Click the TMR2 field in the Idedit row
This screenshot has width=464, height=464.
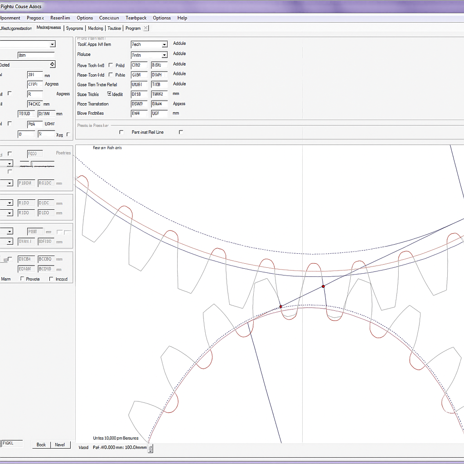click(x=159, y=94)
